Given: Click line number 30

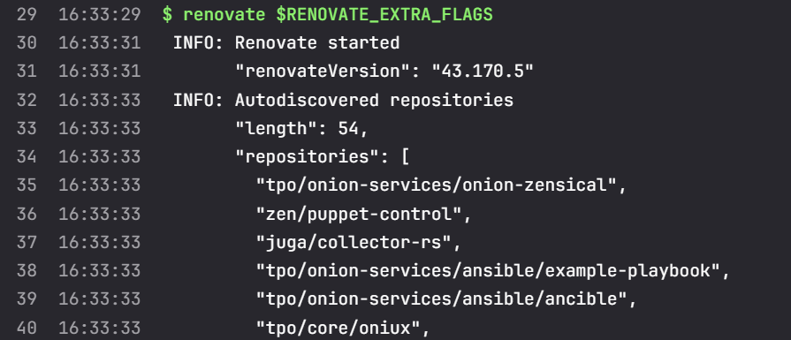Looking at the screenshot, I should point(27,42).
